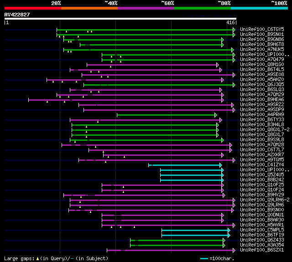Image resolution: width=292 pixels, height=262 pixels.
Task: Click the green ~80% identity legend segment
Action: 203,8
